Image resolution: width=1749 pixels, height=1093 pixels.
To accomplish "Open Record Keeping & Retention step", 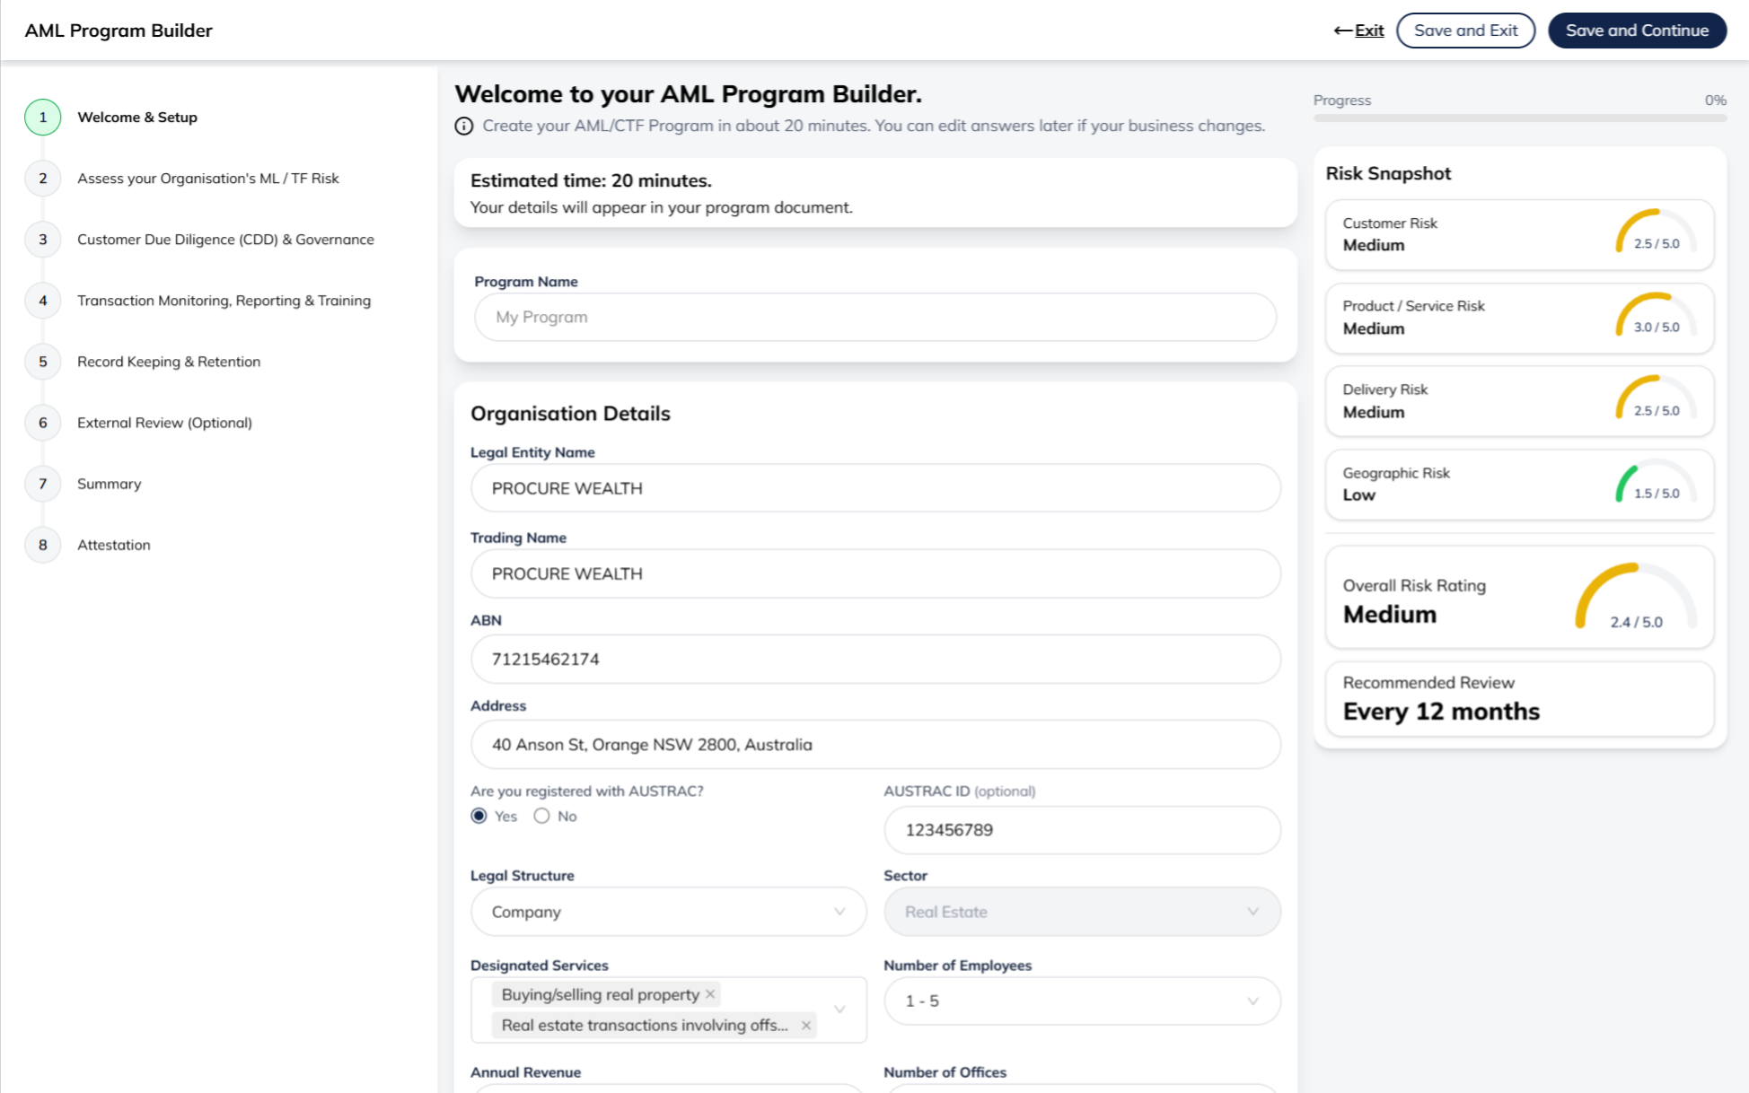I will coord(169,362).
